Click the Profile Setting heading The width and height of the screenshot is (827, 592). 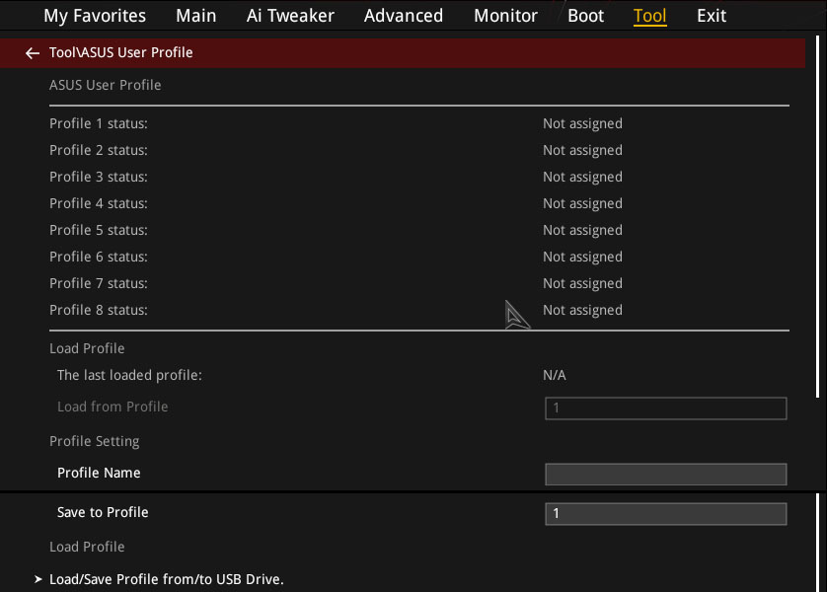pos(95,441)
